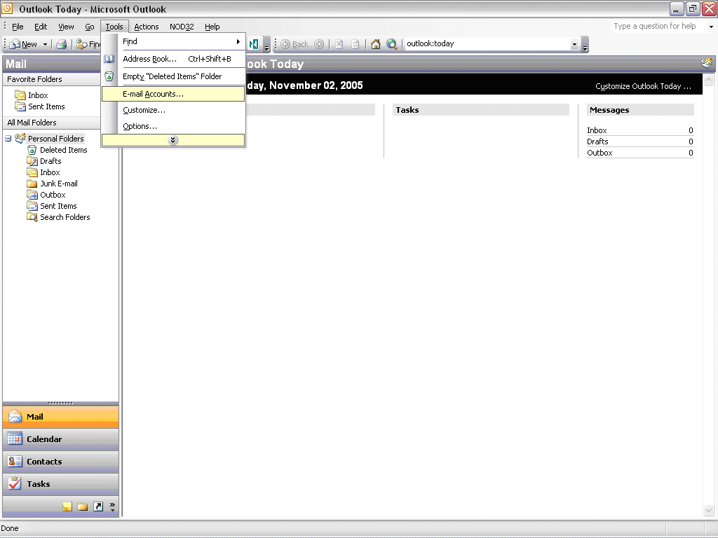Viewport: 718px width, 538px height.
Task: Click the Search the Web globe icon
Action: [x=391, y=44]
